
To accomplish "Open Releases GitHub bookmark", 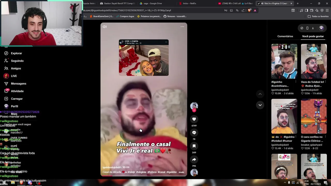I will coord(175,16).
